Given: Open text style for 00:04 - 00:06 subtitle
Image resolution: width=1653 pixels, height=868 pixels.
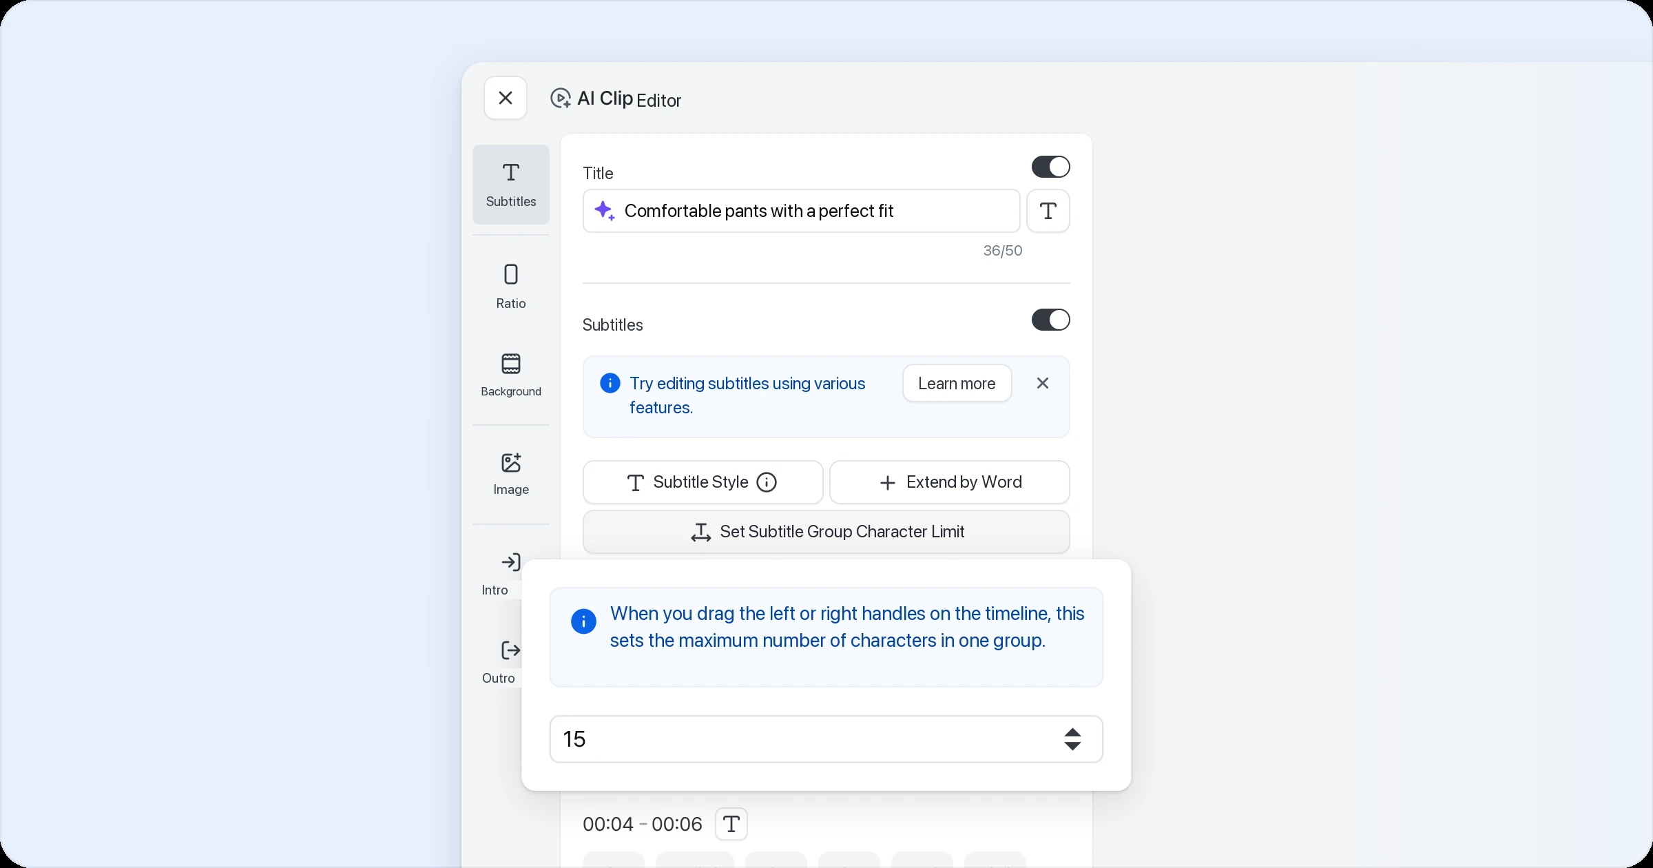Looking at the screenshot, I should 731,824.
